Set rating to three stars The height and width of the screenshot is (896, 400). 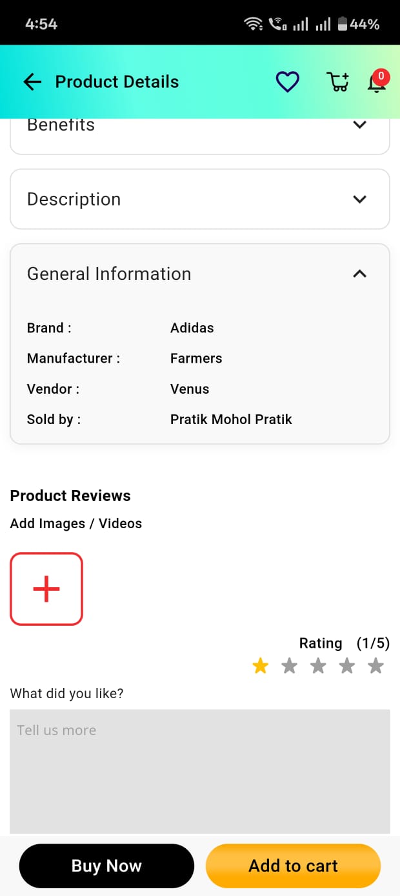click(x=318, y=666)
